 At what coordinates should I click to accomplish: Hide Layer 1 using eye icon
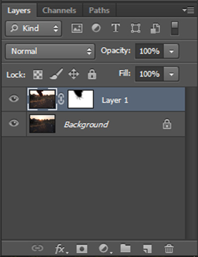tap(14, 99)
